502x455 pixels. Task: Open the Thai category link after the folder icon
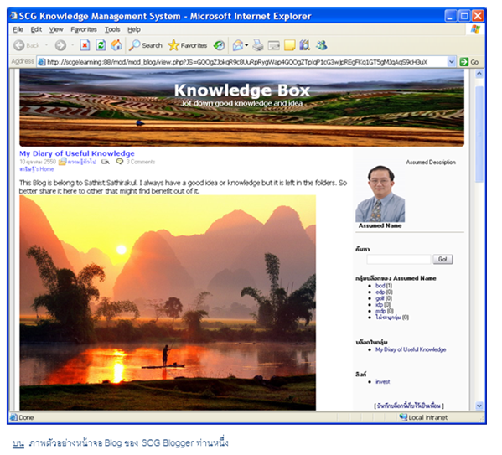[x=81, y=162]
